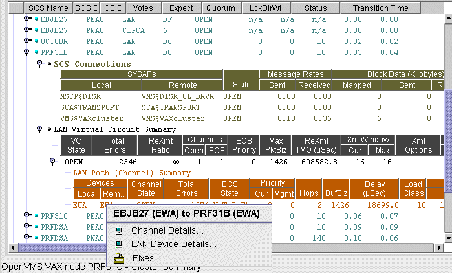
Task: Collapse the PRF31B node tree handle
Action: [x=27, y=52]
